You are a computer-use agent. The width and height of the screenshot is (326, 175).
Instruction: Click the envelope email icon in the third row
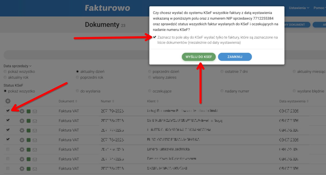[35, 130]
